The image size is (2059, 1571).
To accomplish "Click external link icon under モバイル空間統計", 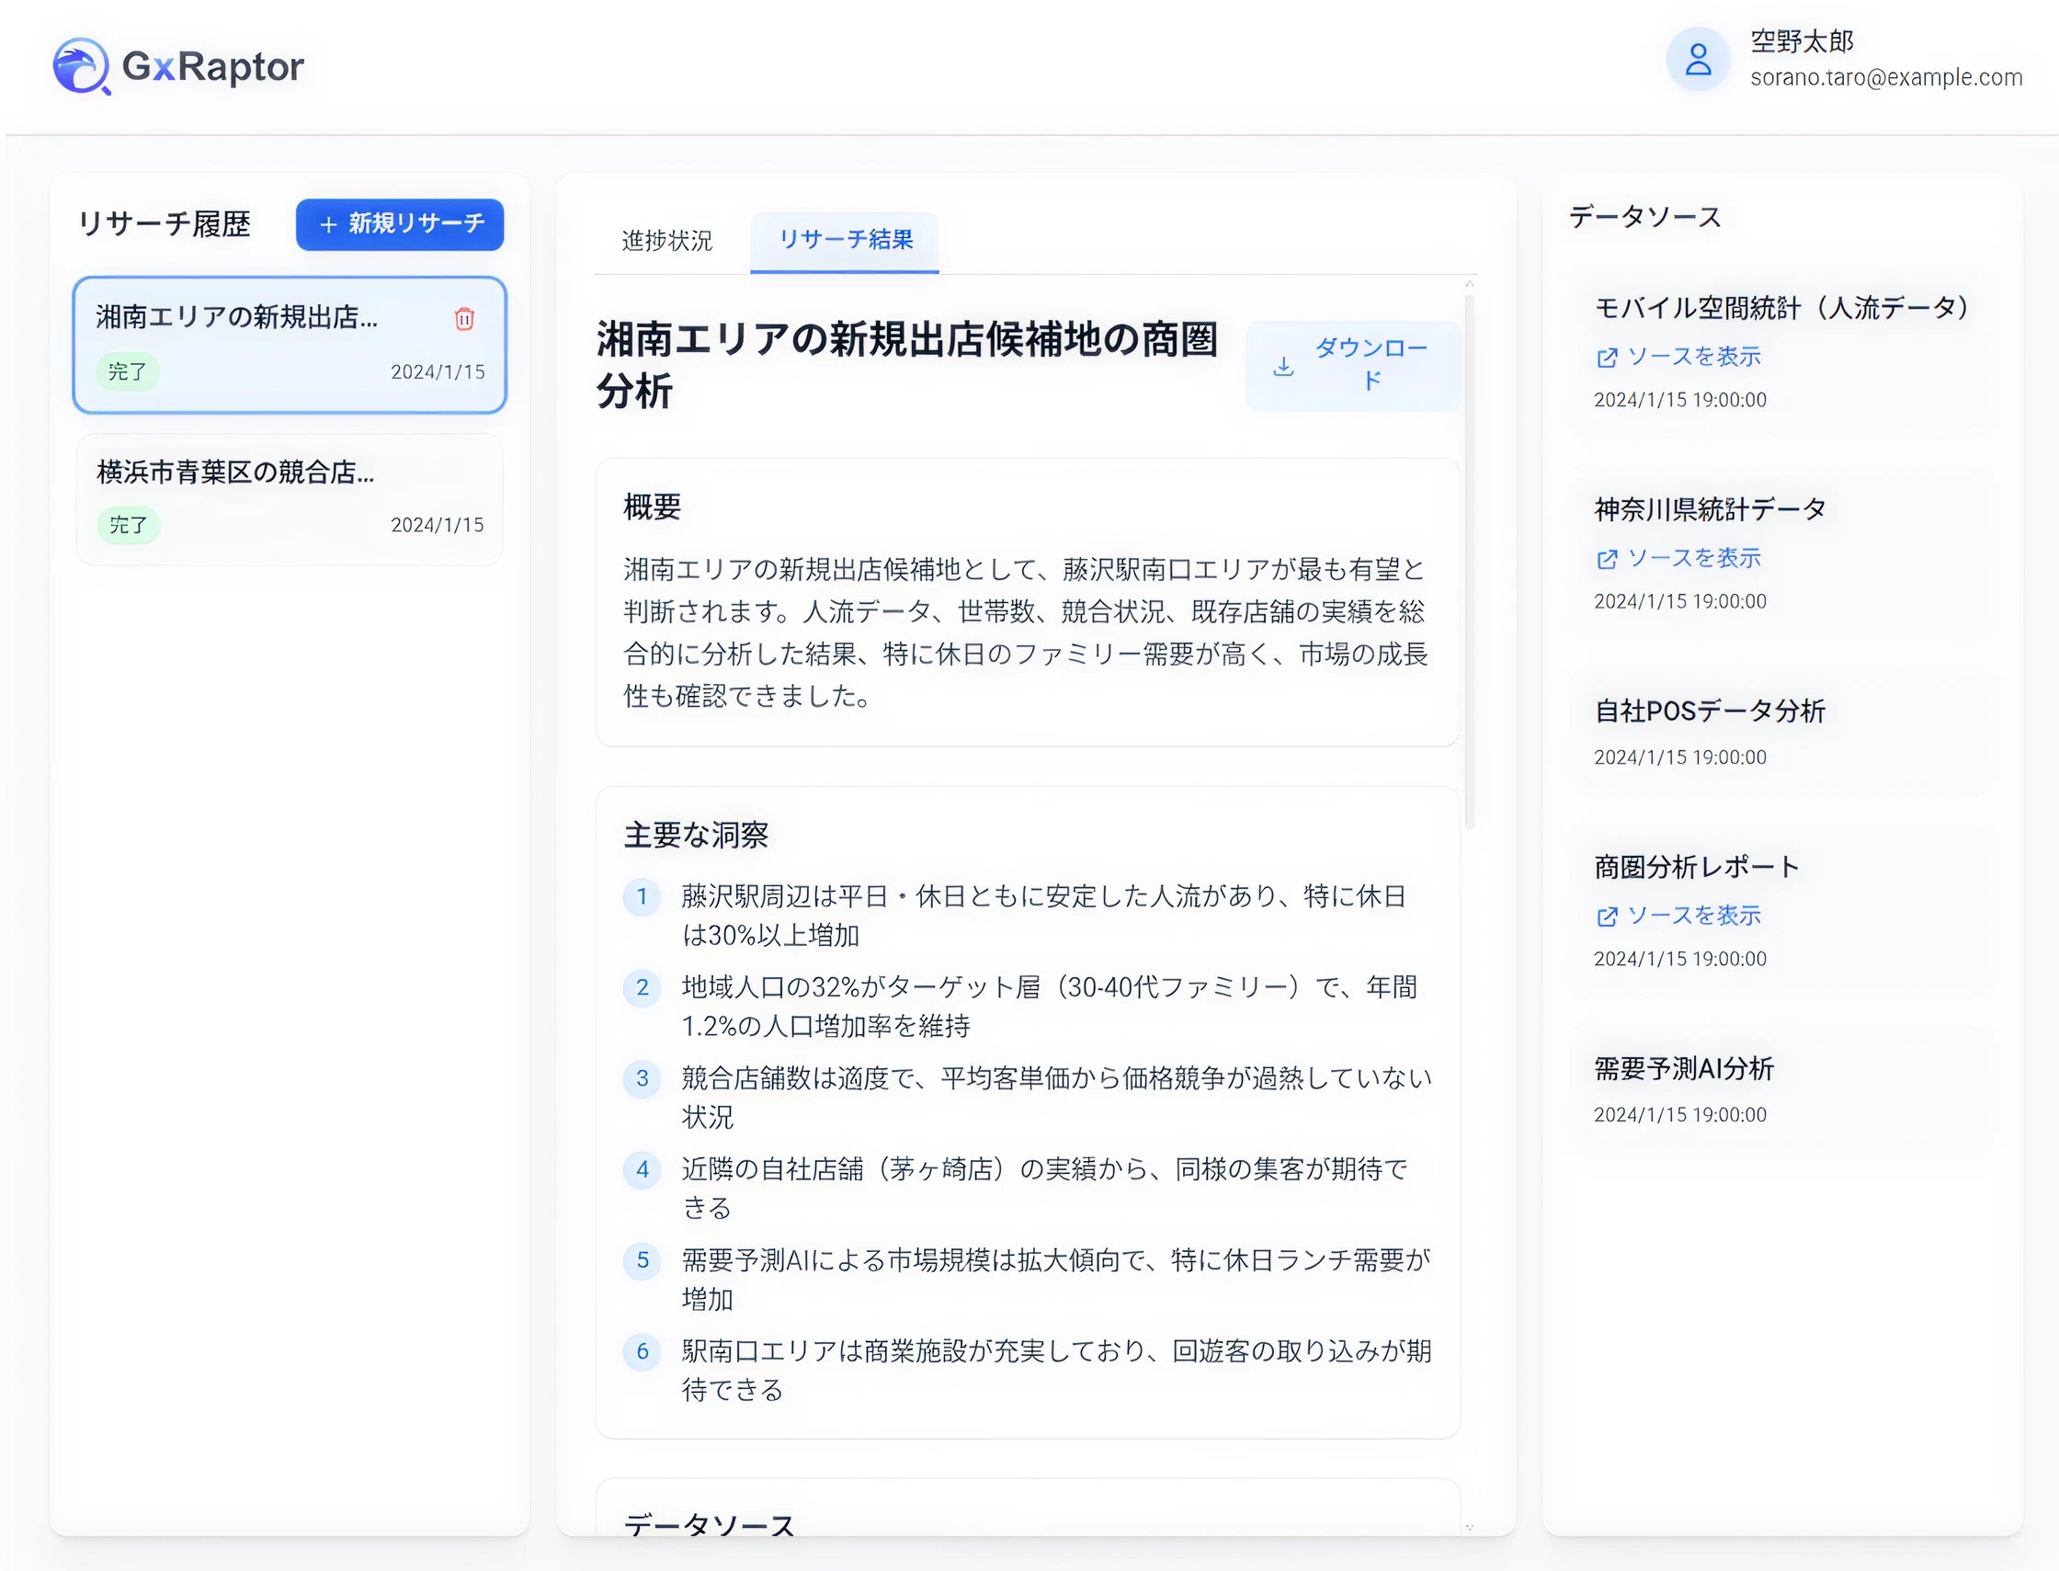I will pyautogui.click(x=1607, y=358).
